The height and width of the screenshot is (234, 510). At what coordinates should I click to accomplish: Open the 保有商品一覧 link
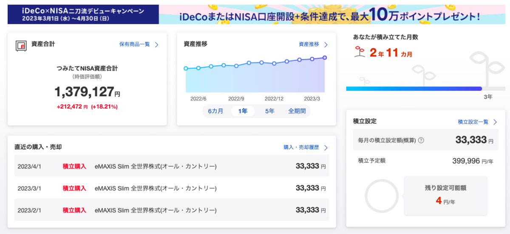click(135, 44)
